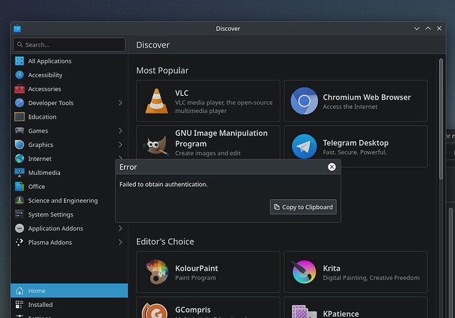Open the Office category icon
Image resolution: width=455 pixels, height=318 pixels.
pyautogui.click(x=19, y=187)
